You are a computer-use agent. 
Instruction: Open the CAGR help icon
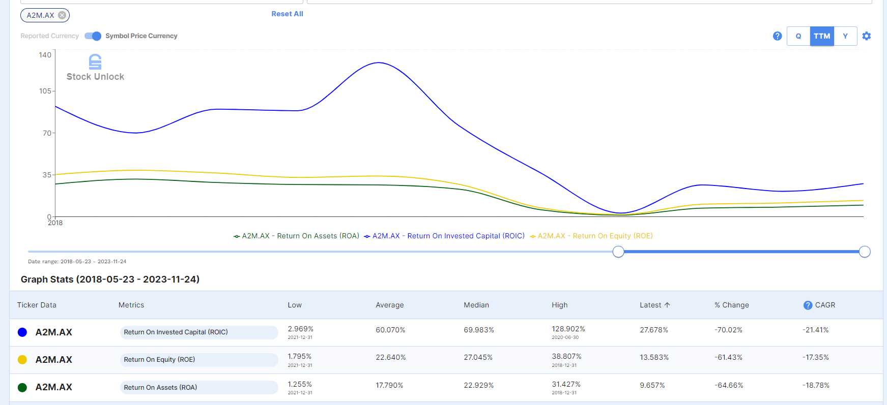coord(808,305)
